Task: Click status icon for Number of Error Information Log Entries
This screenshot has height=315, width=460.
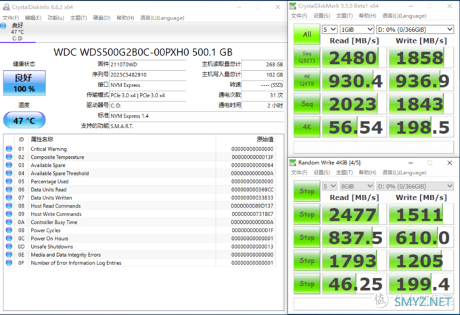Action: (9, 263)
